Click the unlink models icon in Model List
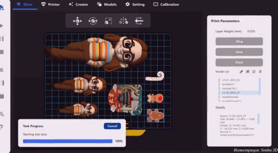 pyautogui.click(x=248, y=72)
